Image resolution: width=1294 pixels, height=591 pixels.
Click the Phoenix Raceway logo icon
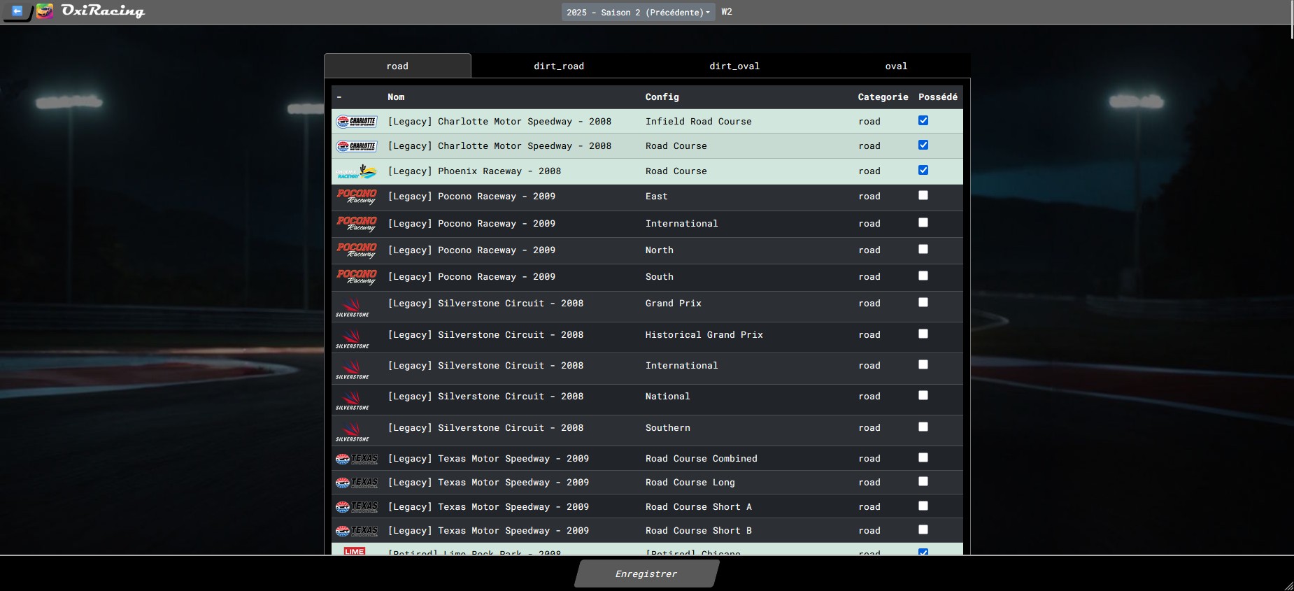tap(357, 171)
